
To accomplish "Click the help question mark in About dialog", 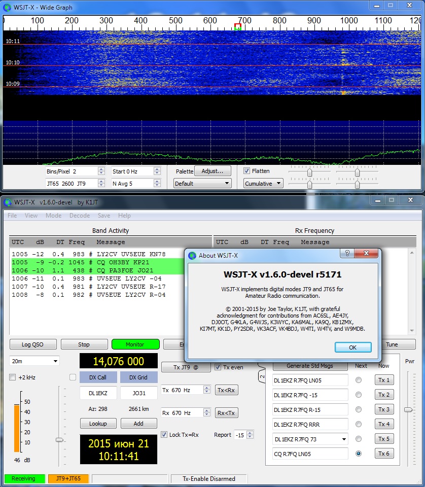I will pos(347,254).
